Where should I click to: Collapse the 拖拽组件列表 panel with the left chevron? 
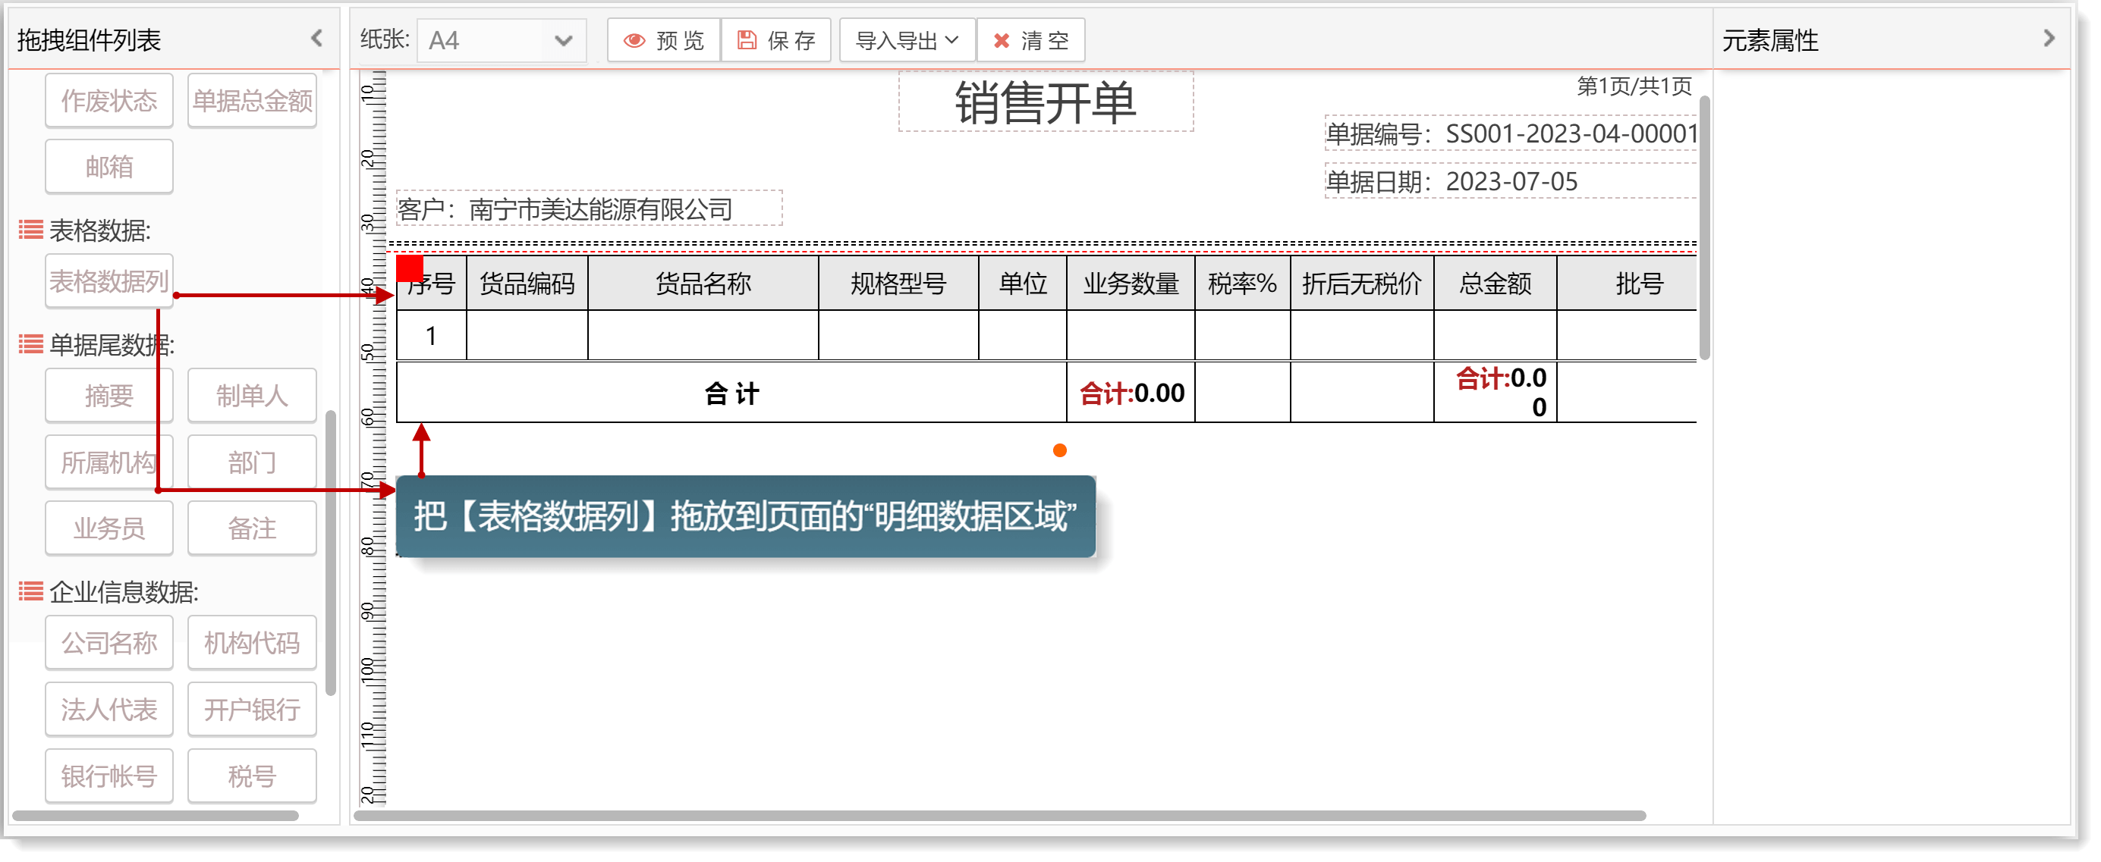click(316, 39)
